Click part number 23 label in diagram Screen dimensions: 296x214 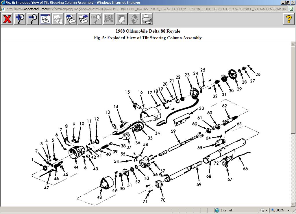[x=187, y=75]
